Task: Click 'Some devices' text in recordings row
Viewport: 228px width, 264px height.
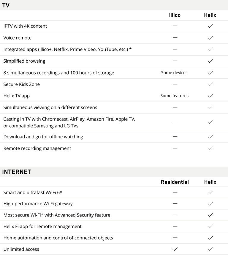Action: [174, 73]
